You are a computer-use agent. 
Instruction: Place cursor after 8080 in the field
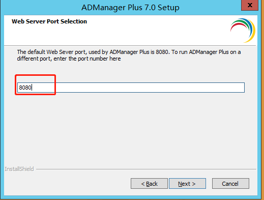point(32,88)
